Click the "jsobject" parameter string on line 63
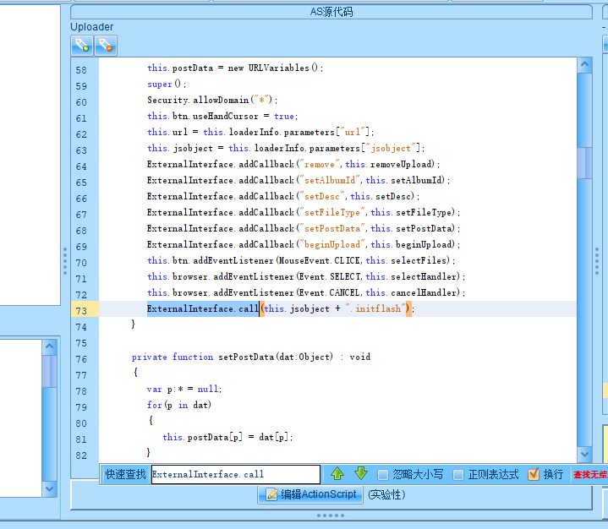The image size is (608, 529). [x=392, y=149]
